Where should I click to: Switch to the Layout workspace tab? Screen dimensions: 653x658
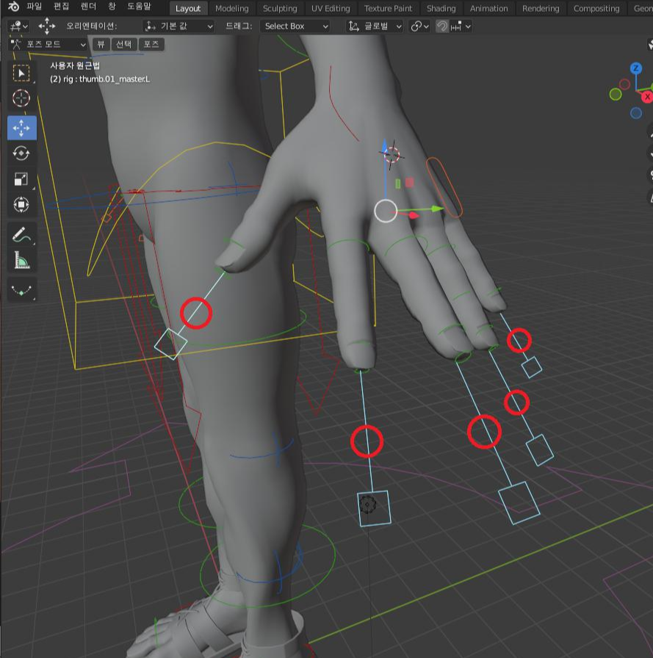tap(187, 8)
